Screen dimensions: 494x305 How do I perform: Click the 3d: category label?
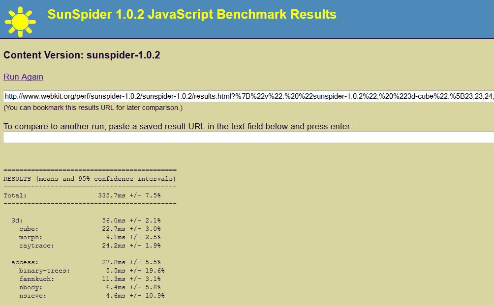(x=17, y=221)
